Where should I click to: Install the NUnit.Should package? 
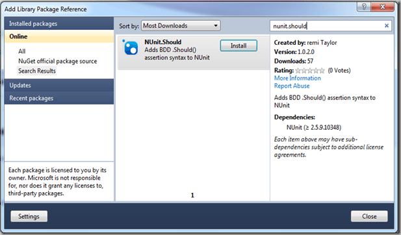(x=239, y=45)
